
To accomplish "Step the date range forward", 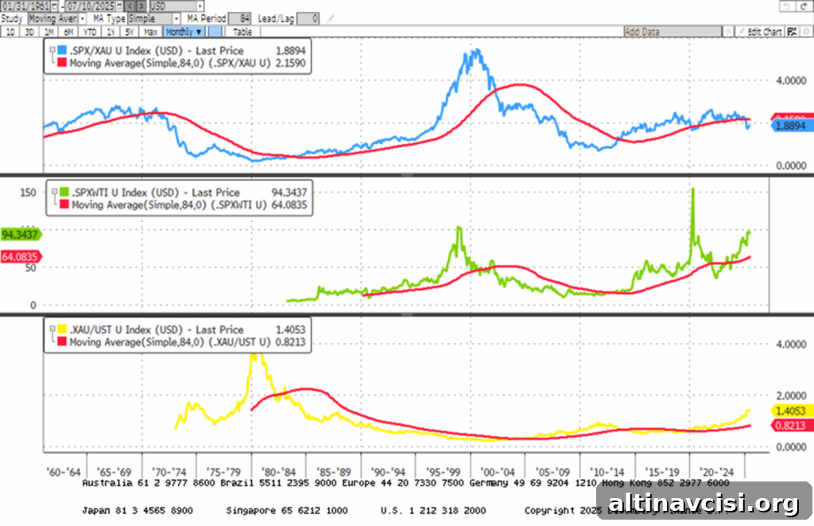I will 141,6.
